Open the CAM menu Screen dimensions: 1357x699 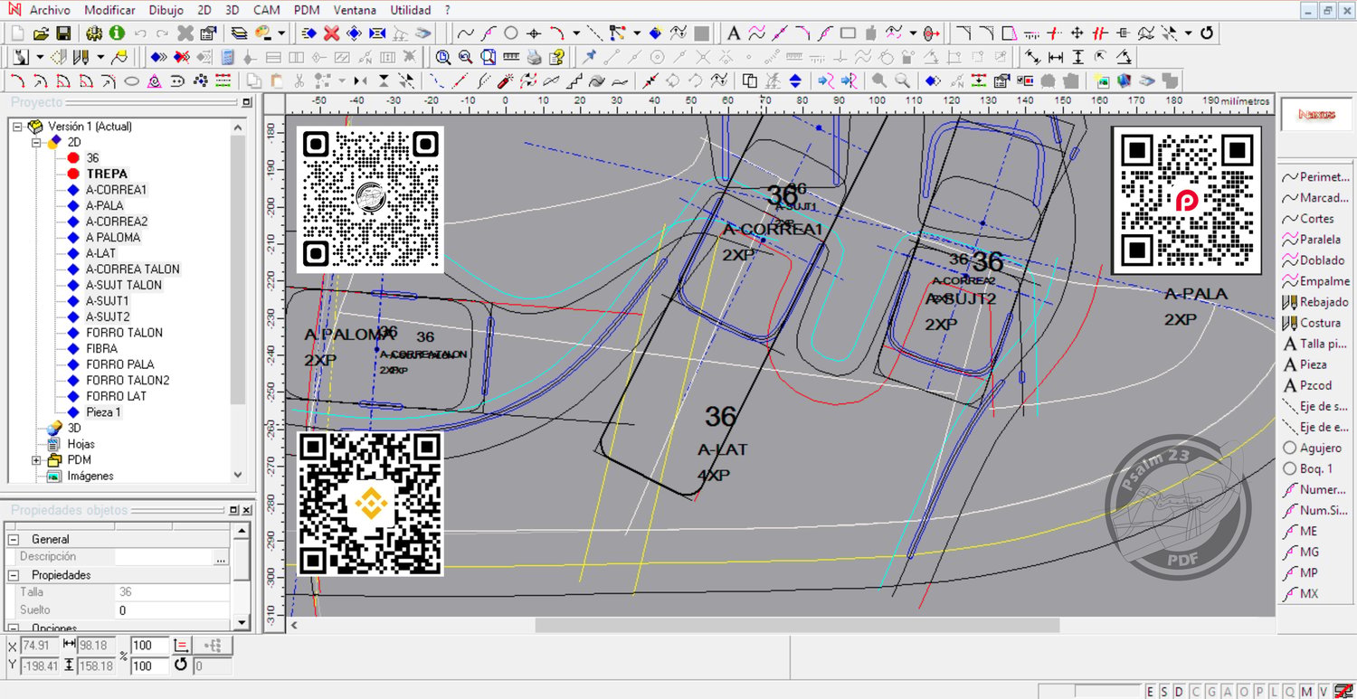click(266, 10)
